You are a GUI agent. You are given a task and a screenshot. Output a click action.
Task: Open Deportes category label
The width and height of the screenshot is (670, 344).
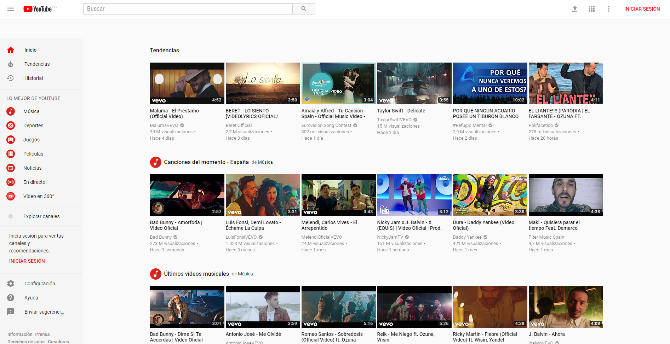[33, 126]
